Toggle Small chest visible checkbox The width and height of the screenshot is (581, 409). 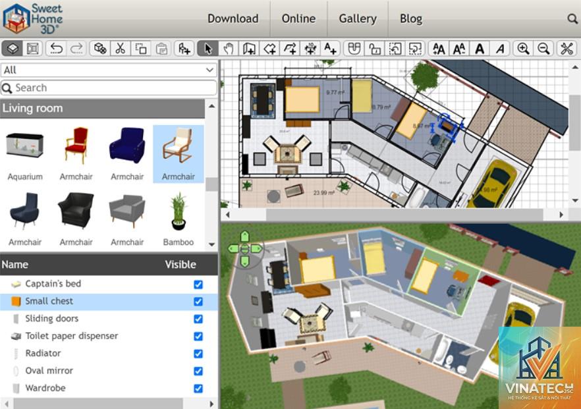(198, 302)
